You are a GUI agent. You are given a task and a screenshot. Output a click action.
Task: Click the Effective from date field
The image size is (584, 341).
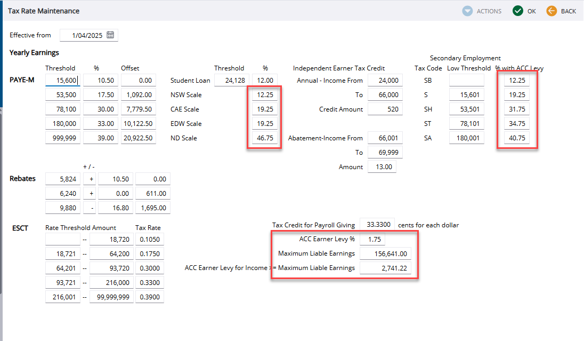pyautogui.click(x=83, y=35)
